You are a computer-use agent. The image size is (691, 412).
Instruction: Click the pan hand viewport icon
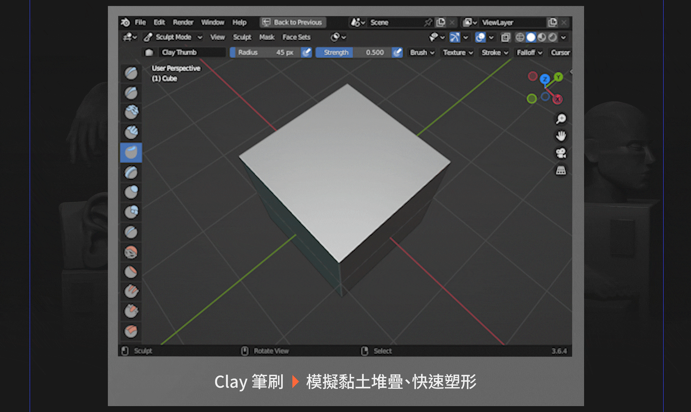tap(561, 136)
